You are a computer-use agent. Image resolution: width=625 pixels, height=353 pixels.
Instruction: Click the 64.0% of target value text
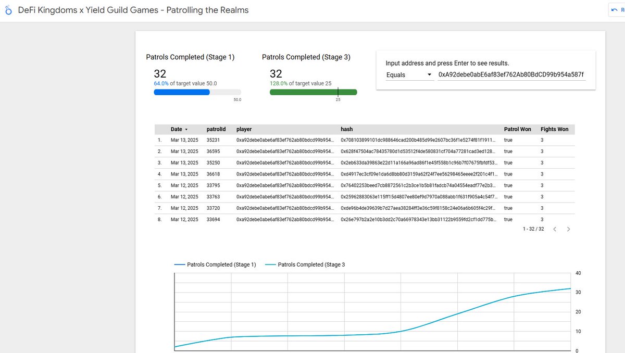[x=185, y=83]
